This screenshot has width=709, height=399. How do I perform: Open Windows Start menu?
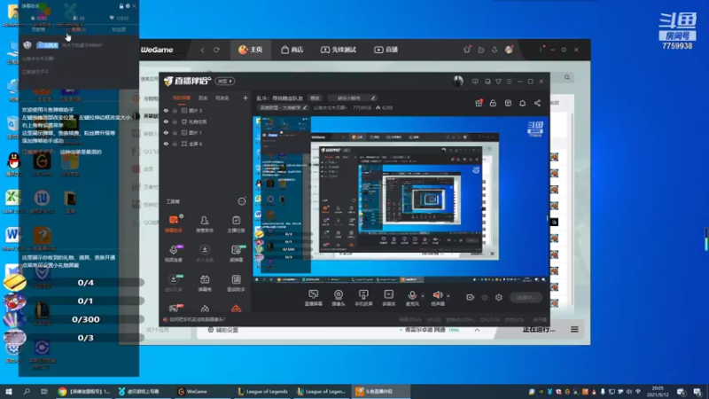[8, 391]
